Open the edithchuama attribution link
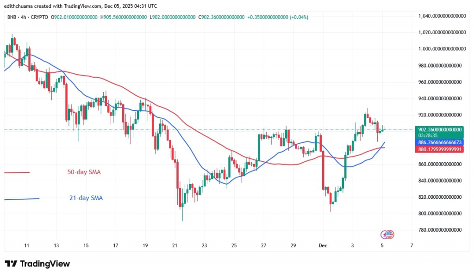 (18, 6)
